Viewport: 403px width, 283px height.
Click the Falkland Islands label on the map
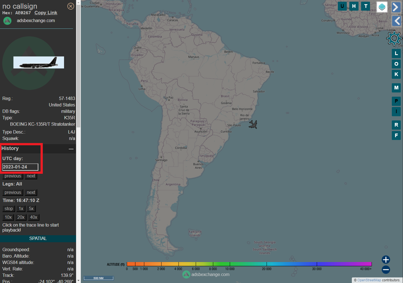pyautogui.click(x=195, y=234)
